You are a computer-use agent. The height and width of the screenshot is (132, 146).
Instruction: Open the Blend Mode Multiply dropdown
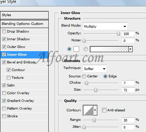[x=105, y=26]
